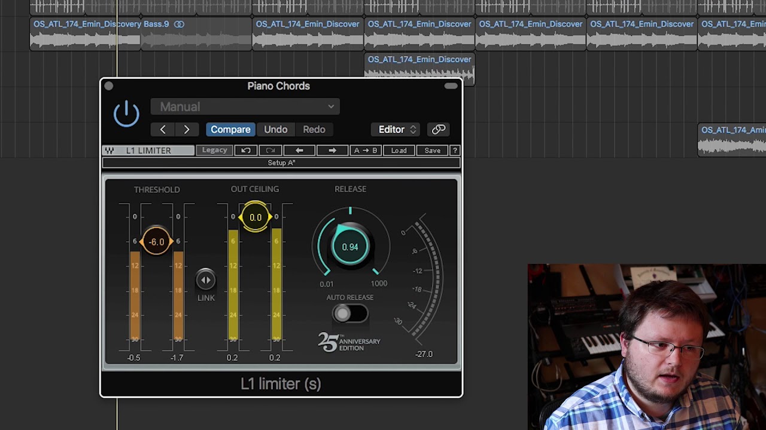Copy setup A to B
The height and width of the screenshot is (430, 766).
click(x=366, y=150)
